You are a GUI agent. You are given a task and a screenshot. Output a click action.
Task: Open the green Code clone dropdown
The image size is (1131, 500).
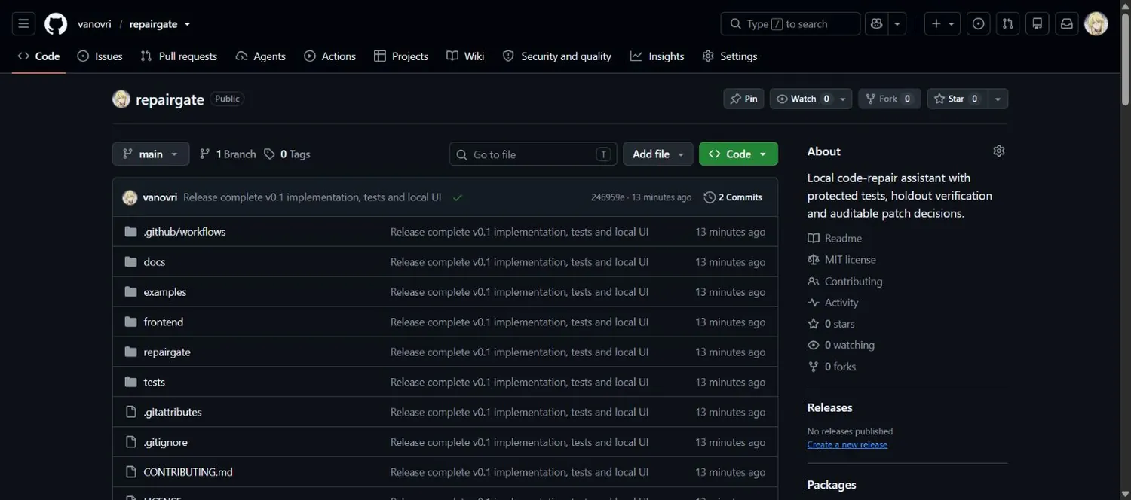738,154
